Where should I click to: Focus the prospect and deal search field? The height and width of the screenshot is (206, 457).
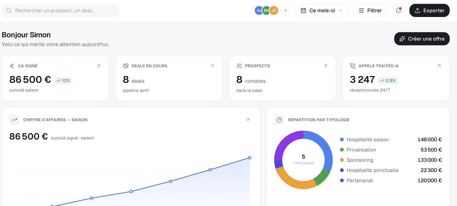coord(60,10)
